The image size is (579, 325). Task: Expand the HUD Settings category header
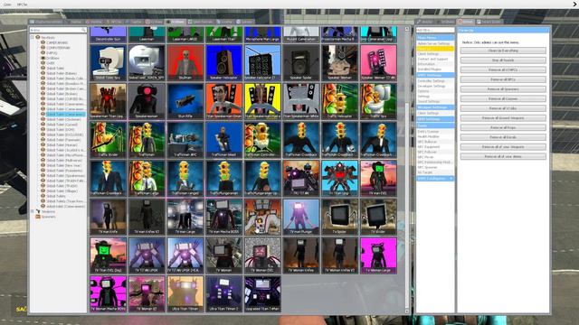(x=435, y=119)
